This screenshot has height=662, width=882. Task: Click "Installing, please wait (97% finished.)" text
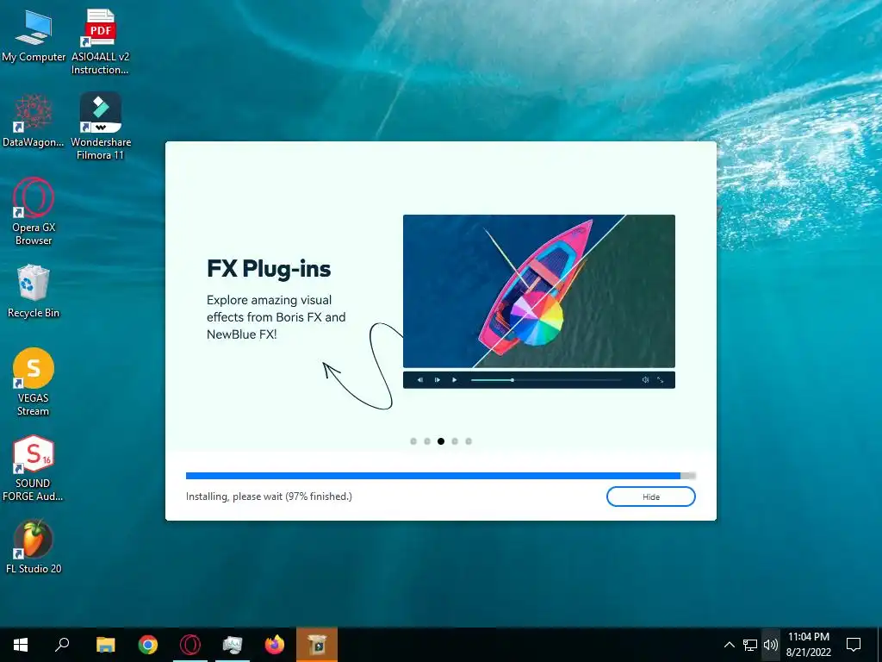point(269,496)
